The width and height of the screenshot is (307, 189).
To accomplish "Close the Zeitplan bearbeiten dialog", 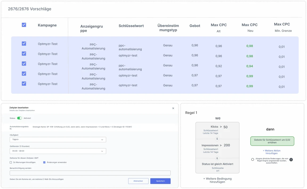I will [173, 108].
